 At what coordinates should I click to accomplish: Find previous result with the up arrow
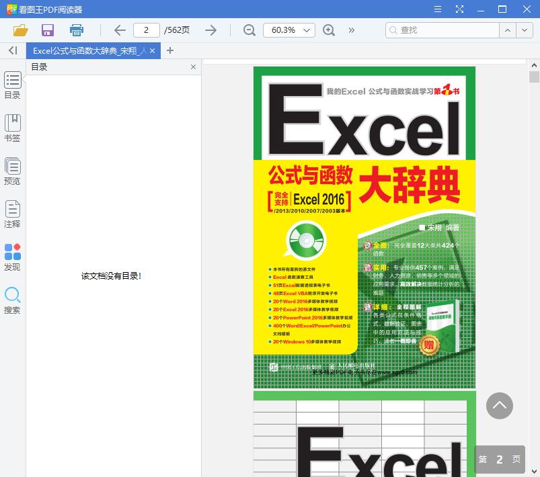point(508,30)
